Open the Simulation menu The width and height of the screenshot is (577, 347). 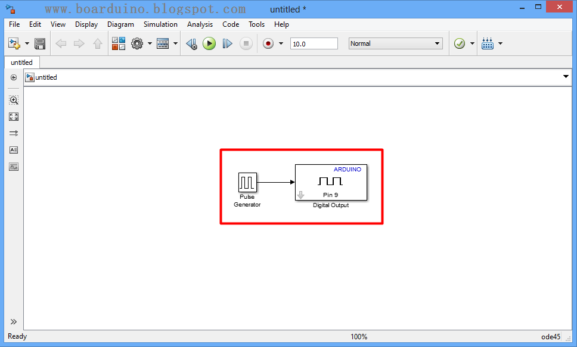[160, 24]
